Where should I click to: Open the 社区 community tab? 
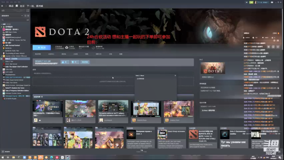[22, 6]
